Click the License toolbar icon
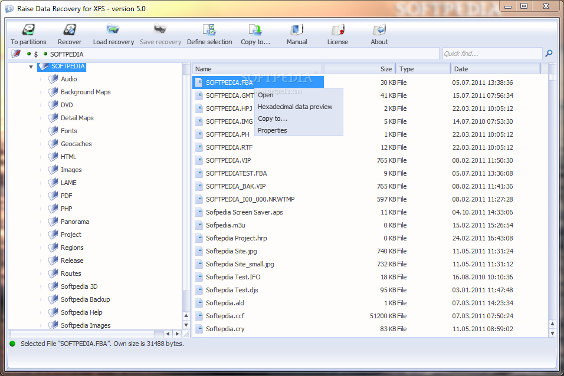564x376 pixels. point(338,29)
